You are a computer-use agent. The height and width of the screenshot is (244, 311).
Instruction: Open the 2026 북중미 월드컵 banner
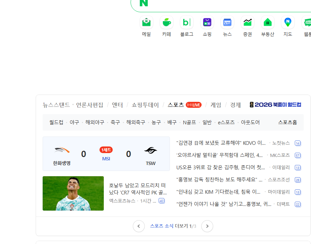coord(275,104)
